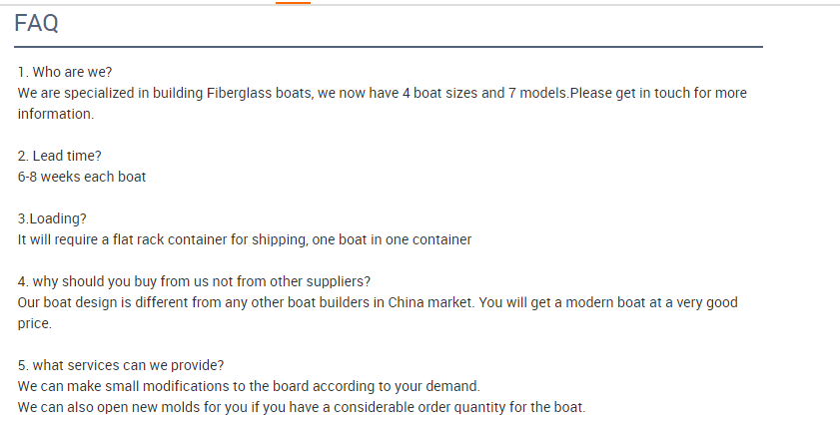This screenshot has width=840, height=425.
Task: Click "Please get in touch" text
Action: 629,93
